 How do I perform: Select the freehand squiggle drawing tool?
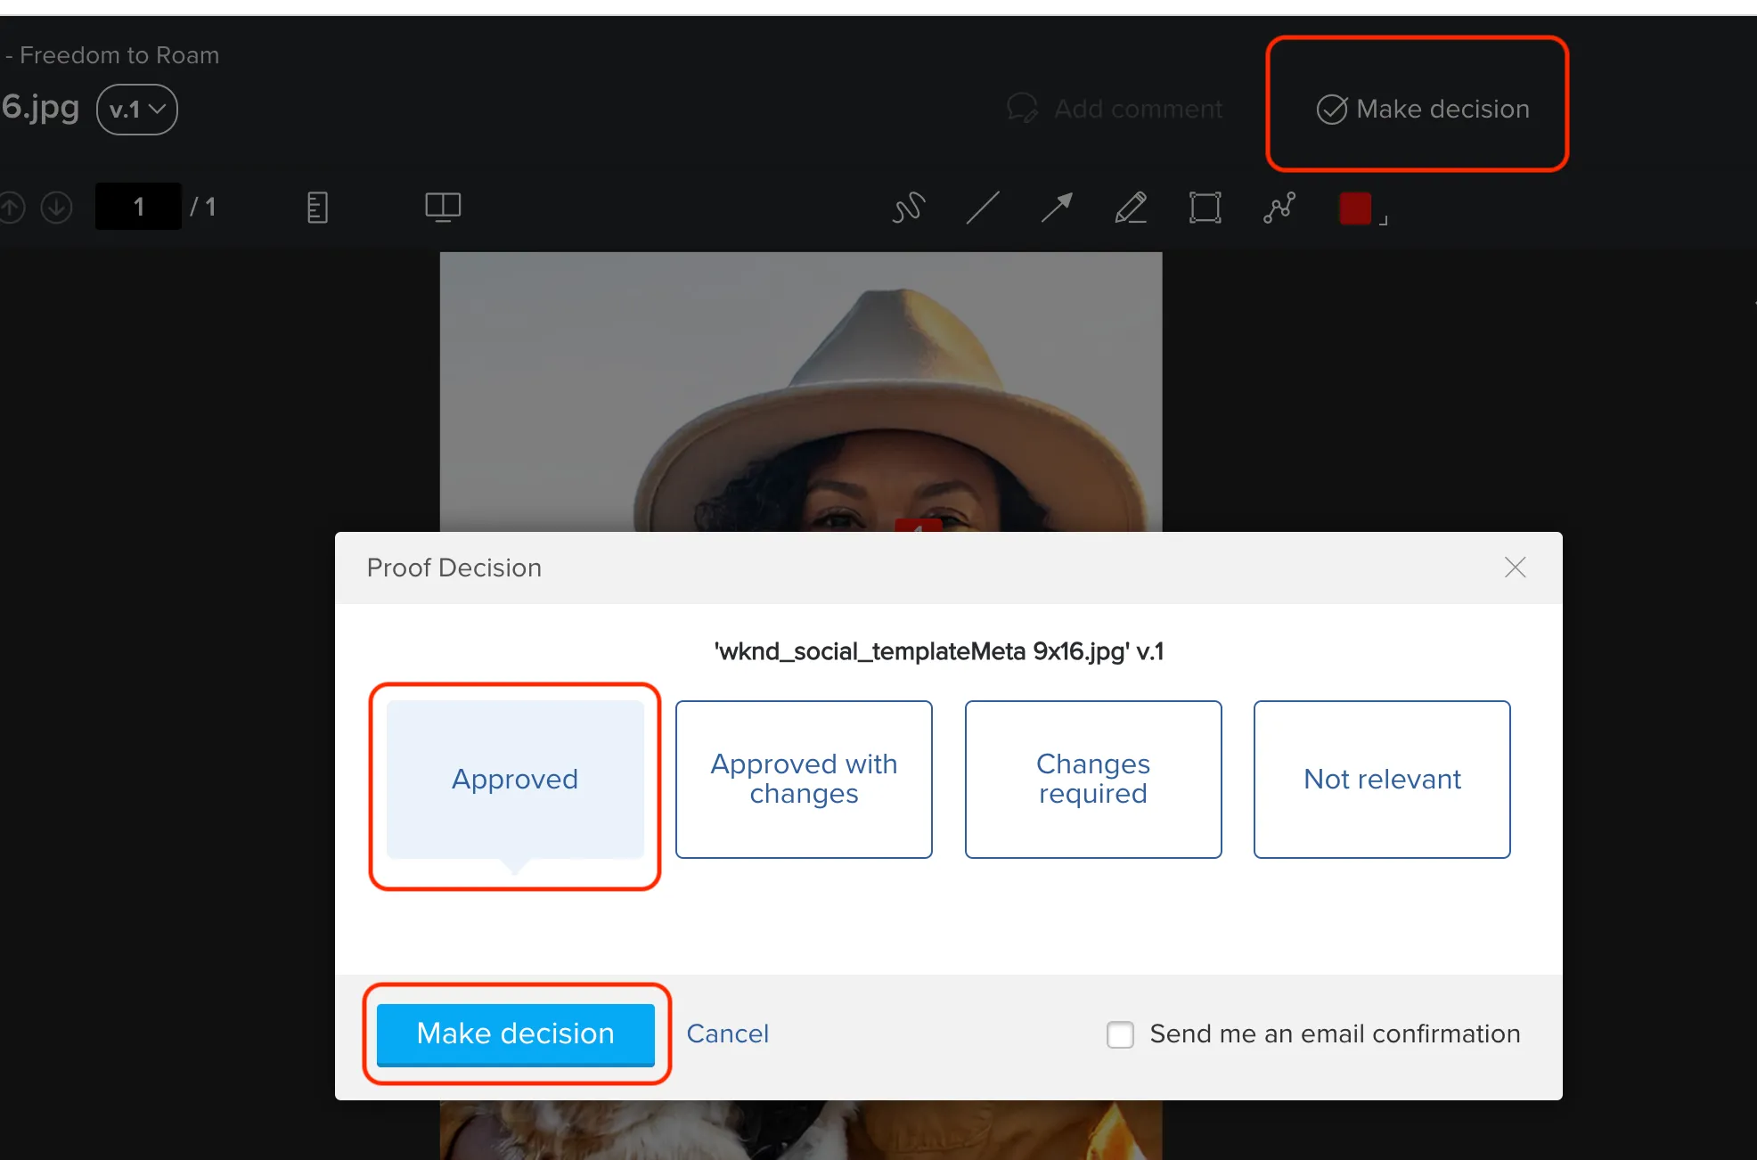pyautogui.click(x=908, y=208)
